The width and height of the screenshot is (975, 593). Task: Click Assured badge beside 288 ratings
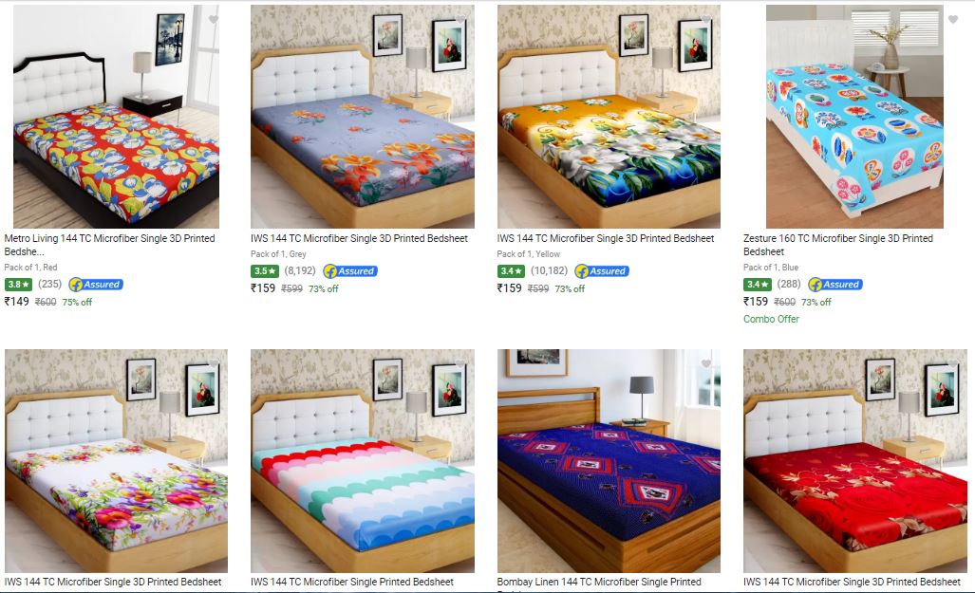[x=835, y=285]
